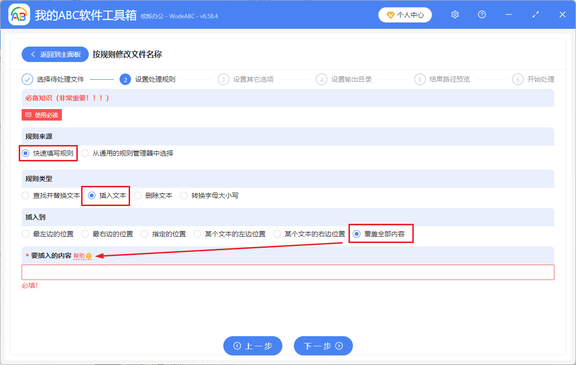576x365 pixels.
Task: Click the checkmark on step 选择待处理文件
Action: [x=27, y=79]
